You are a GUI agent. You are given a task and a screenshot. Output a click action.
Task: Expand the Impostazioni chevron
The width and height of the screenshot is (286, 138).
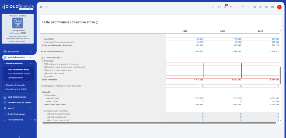click(31, 52)
